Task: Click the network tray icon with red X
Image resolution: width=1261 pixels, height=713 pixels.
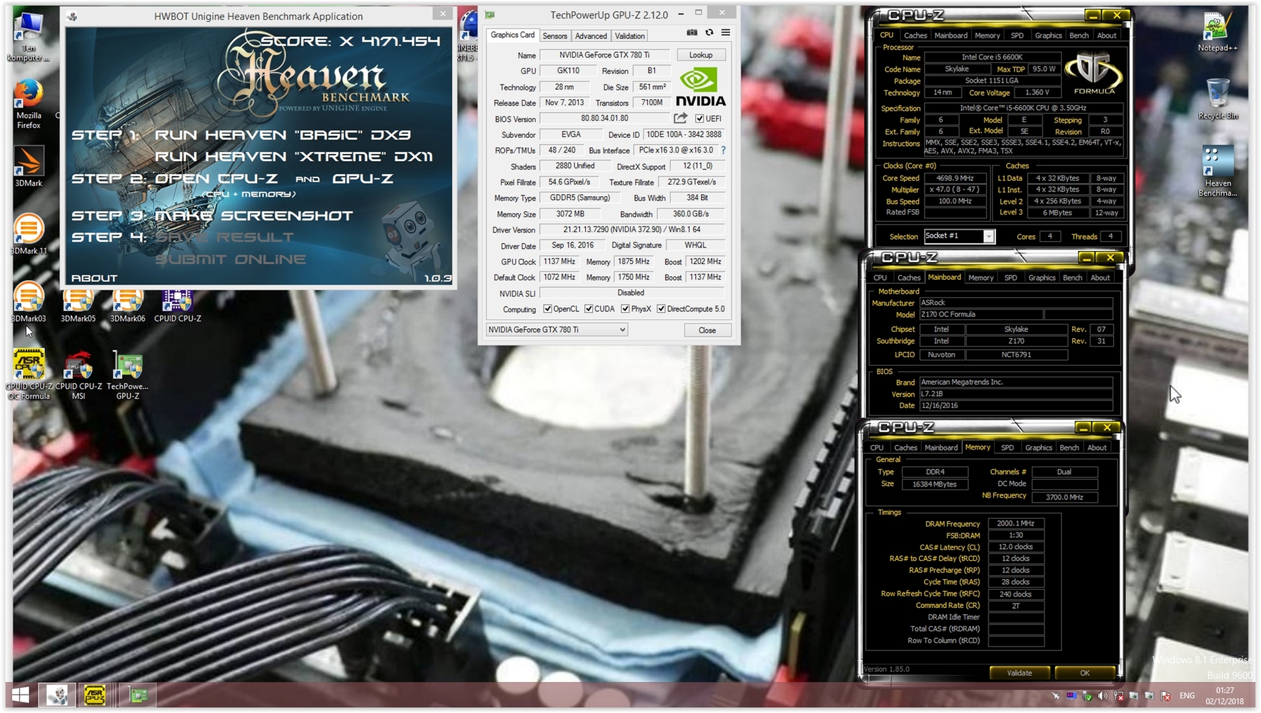Action: click(x=1118, y=696)
